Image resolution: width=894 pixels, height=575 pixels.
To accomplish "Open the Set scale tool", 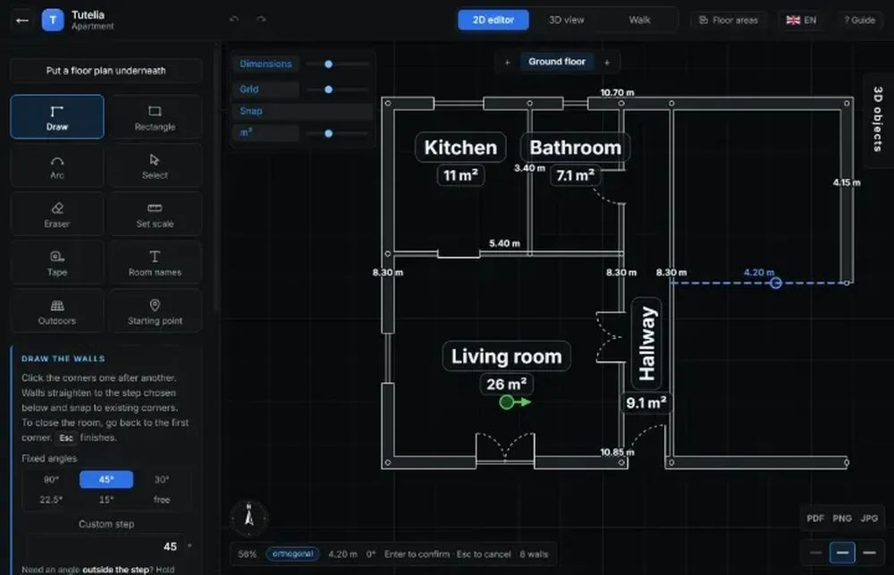I will [x=155, y=215].
